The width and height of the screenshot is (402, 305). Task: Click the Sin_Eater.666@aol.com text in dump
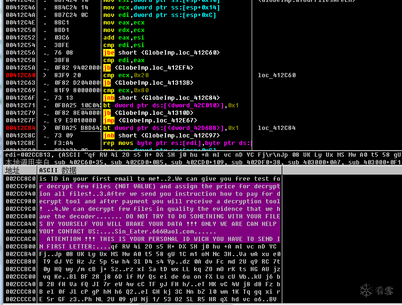pos(154,232)
